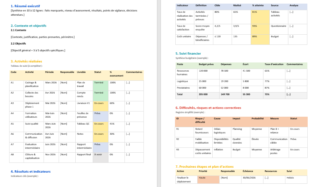This screenshot has width=309, height=187.
Task: Select the "Questionnaire" source cell
Action: (x=278, y=26)
